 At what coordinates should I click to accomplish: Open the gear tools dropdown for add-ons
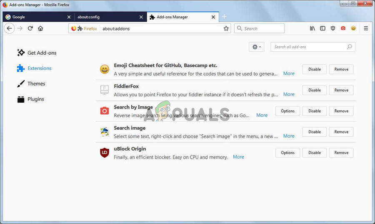(256, 47)
